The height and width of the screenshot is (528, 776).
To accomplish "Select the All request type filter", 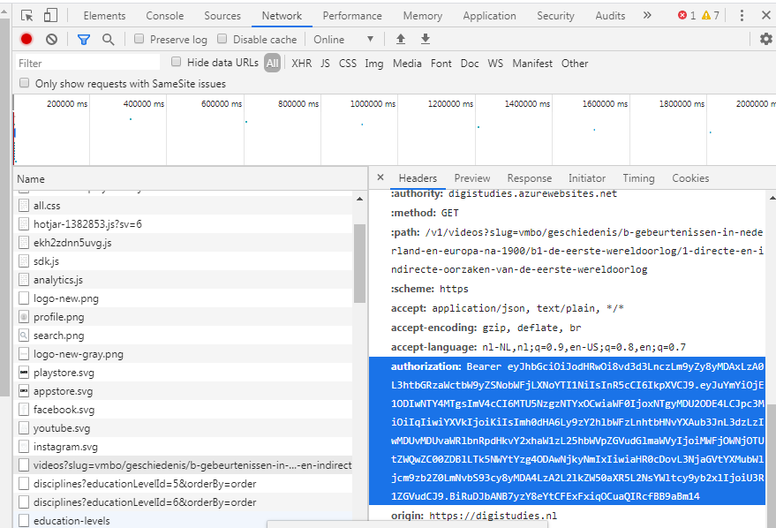I will pos(272,63).
